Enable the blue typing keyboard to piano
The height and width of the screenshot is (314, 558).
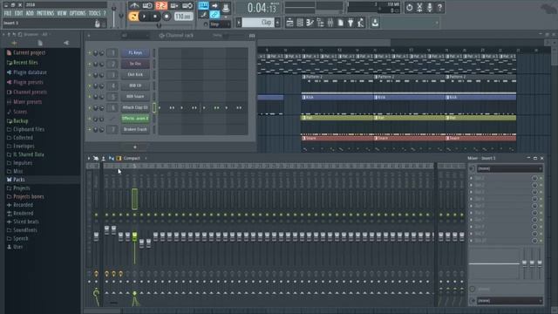coord(203,6)
